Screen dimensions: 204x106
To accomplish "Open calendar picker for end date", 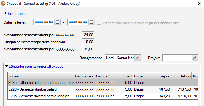I will [91, 22].
